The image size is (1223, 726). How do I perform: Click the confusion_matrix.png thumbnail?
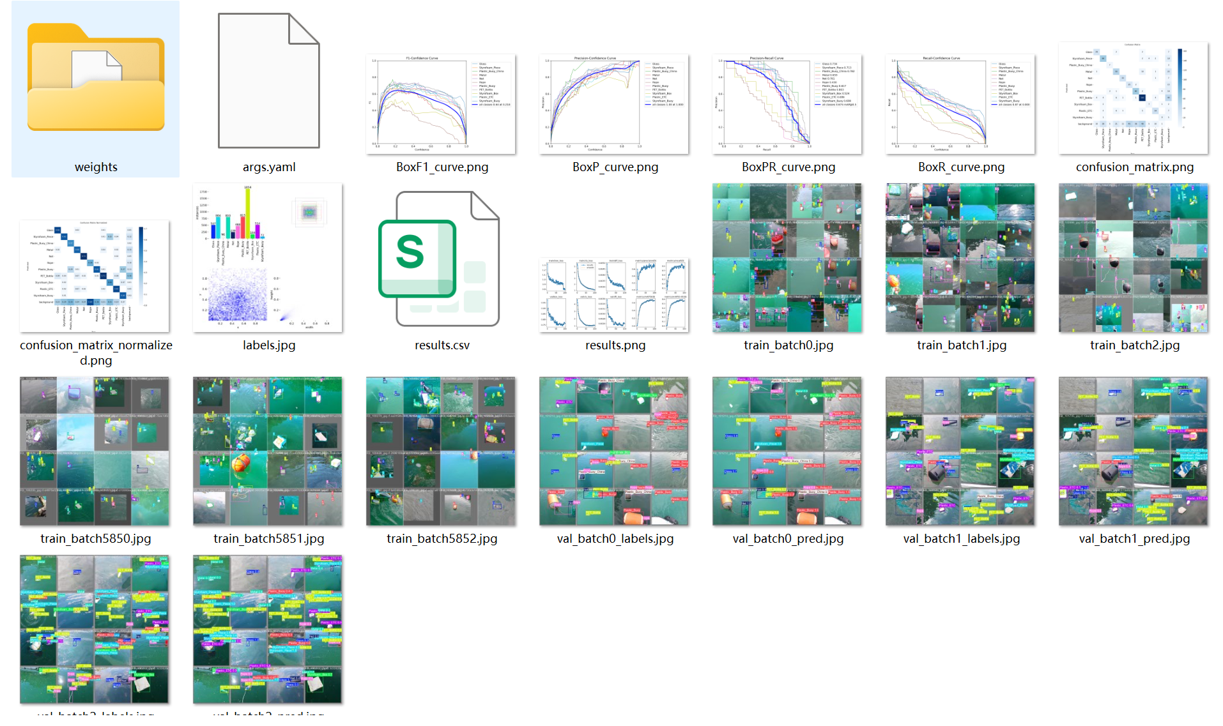pos(1134,98)
